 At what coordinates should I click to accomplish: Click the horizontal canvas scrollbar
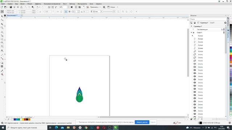tap(142, 117)
